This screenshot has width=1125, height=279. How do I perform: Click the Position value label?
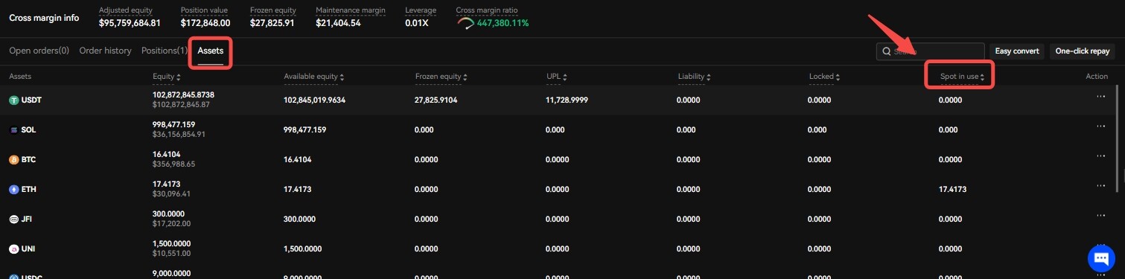pyautogui.click(x=204, y=11)
